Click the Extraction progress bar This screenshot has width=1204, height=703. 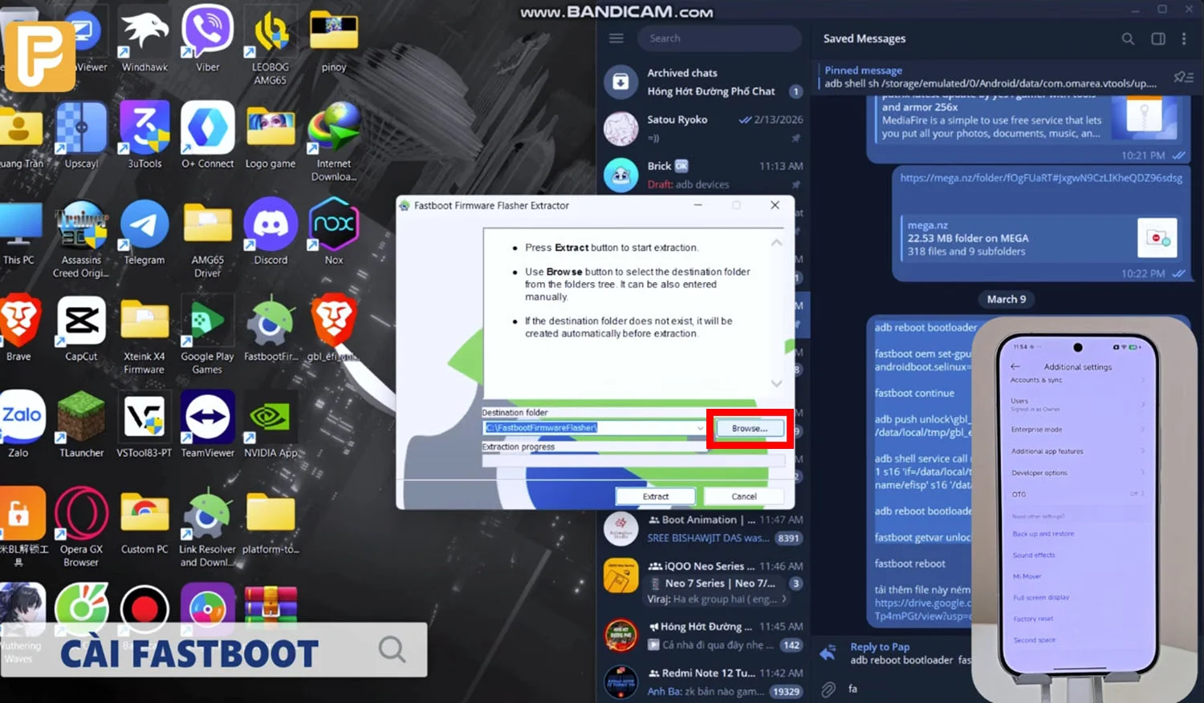click(634, 460)
